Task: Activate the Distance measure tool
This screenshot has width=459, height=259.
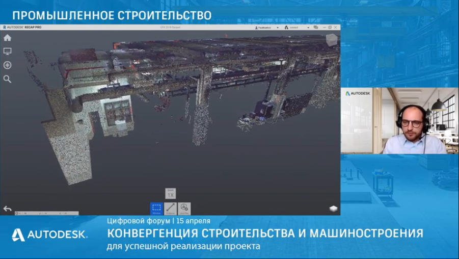Action: pyautogui.click(x=170, y=209)
